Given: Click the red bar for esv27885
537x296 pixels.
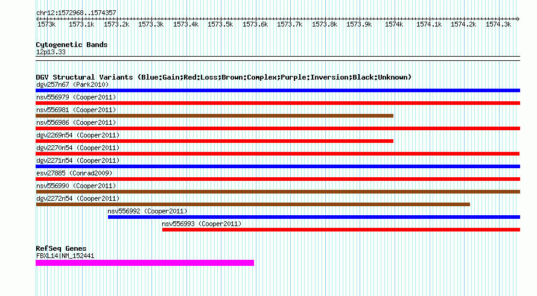Looking at the screenshot, I should 278,179.
